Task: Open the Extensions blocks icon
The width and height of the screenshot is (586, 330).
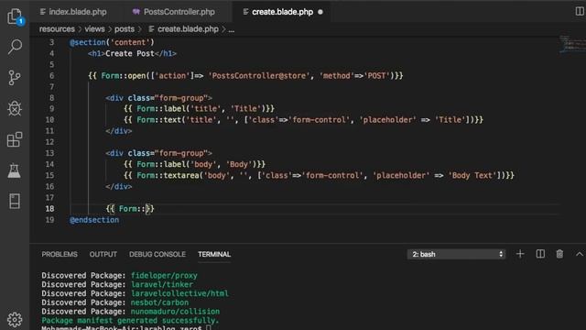Action: click(15, 139)
